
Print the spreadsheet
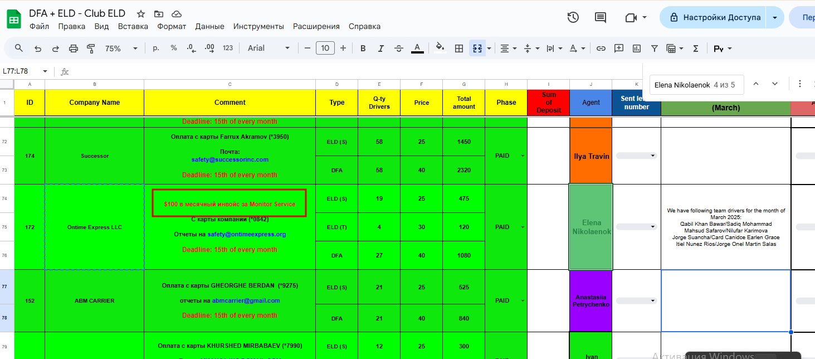tap(74, 48)
